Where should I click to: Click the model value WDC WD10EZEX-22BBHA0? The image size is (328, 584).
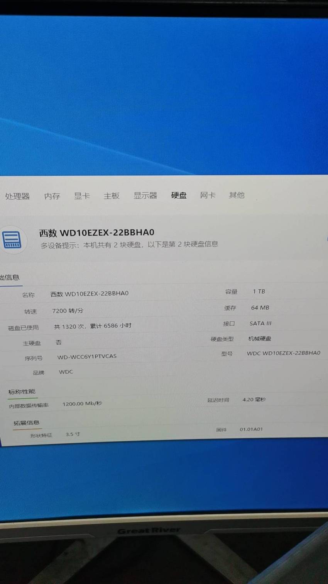pos(284,353)
